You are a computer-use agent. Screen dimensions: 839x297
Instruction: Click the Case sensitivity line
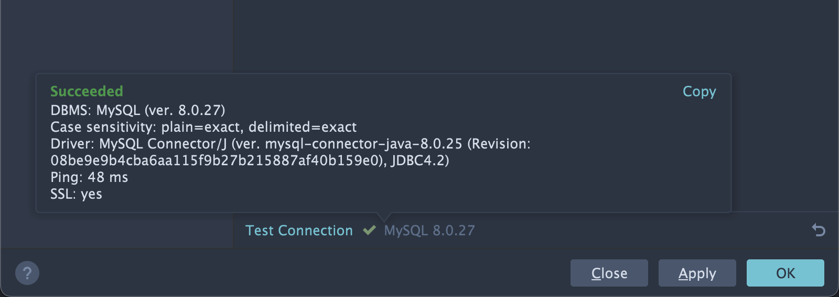(203, 127)
